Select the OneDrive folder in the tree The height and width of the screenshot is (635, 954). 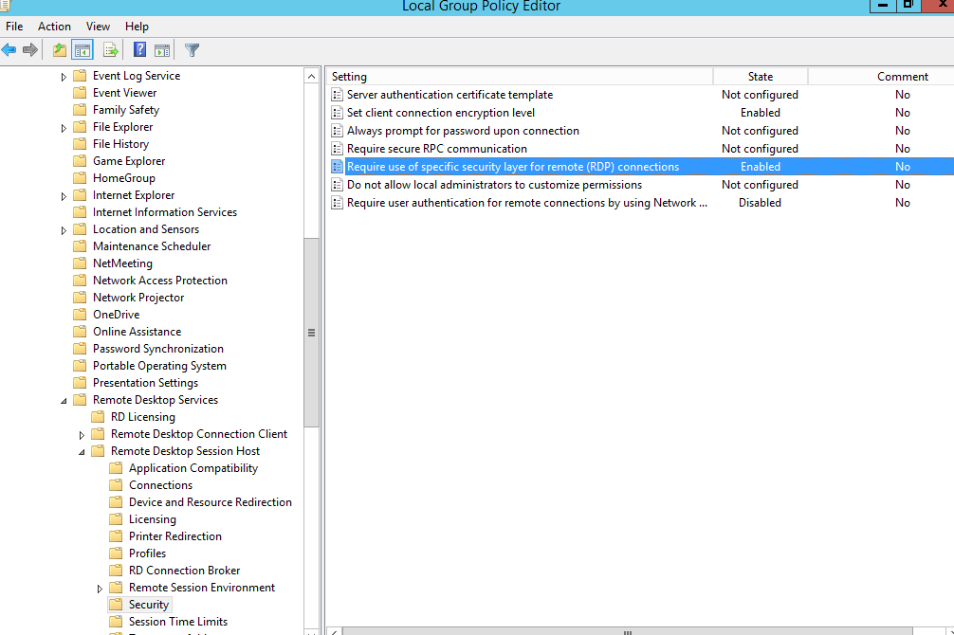(116, 315)
